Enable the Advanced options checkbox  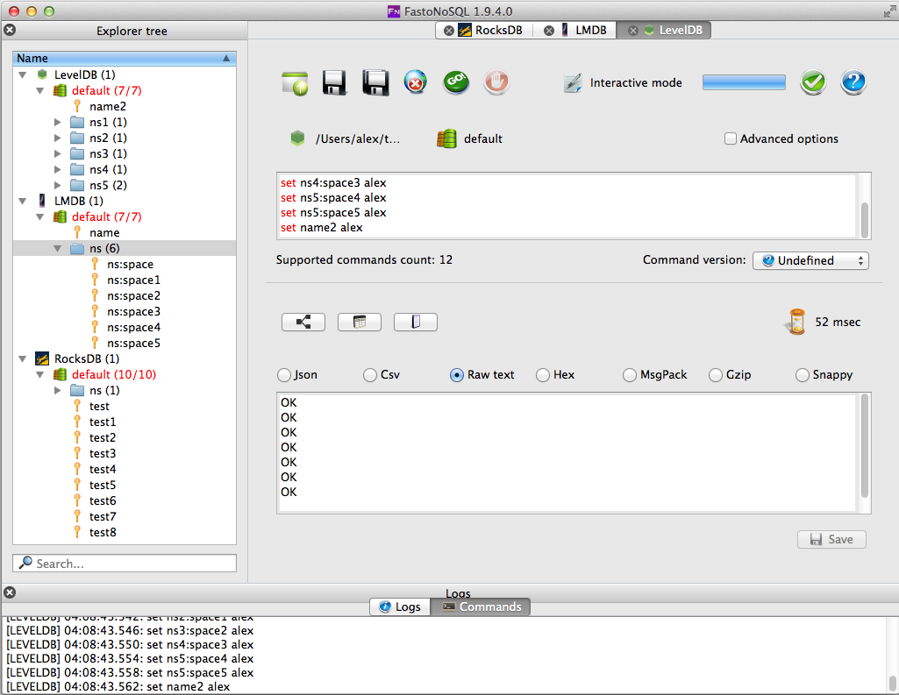coord(730,138)
